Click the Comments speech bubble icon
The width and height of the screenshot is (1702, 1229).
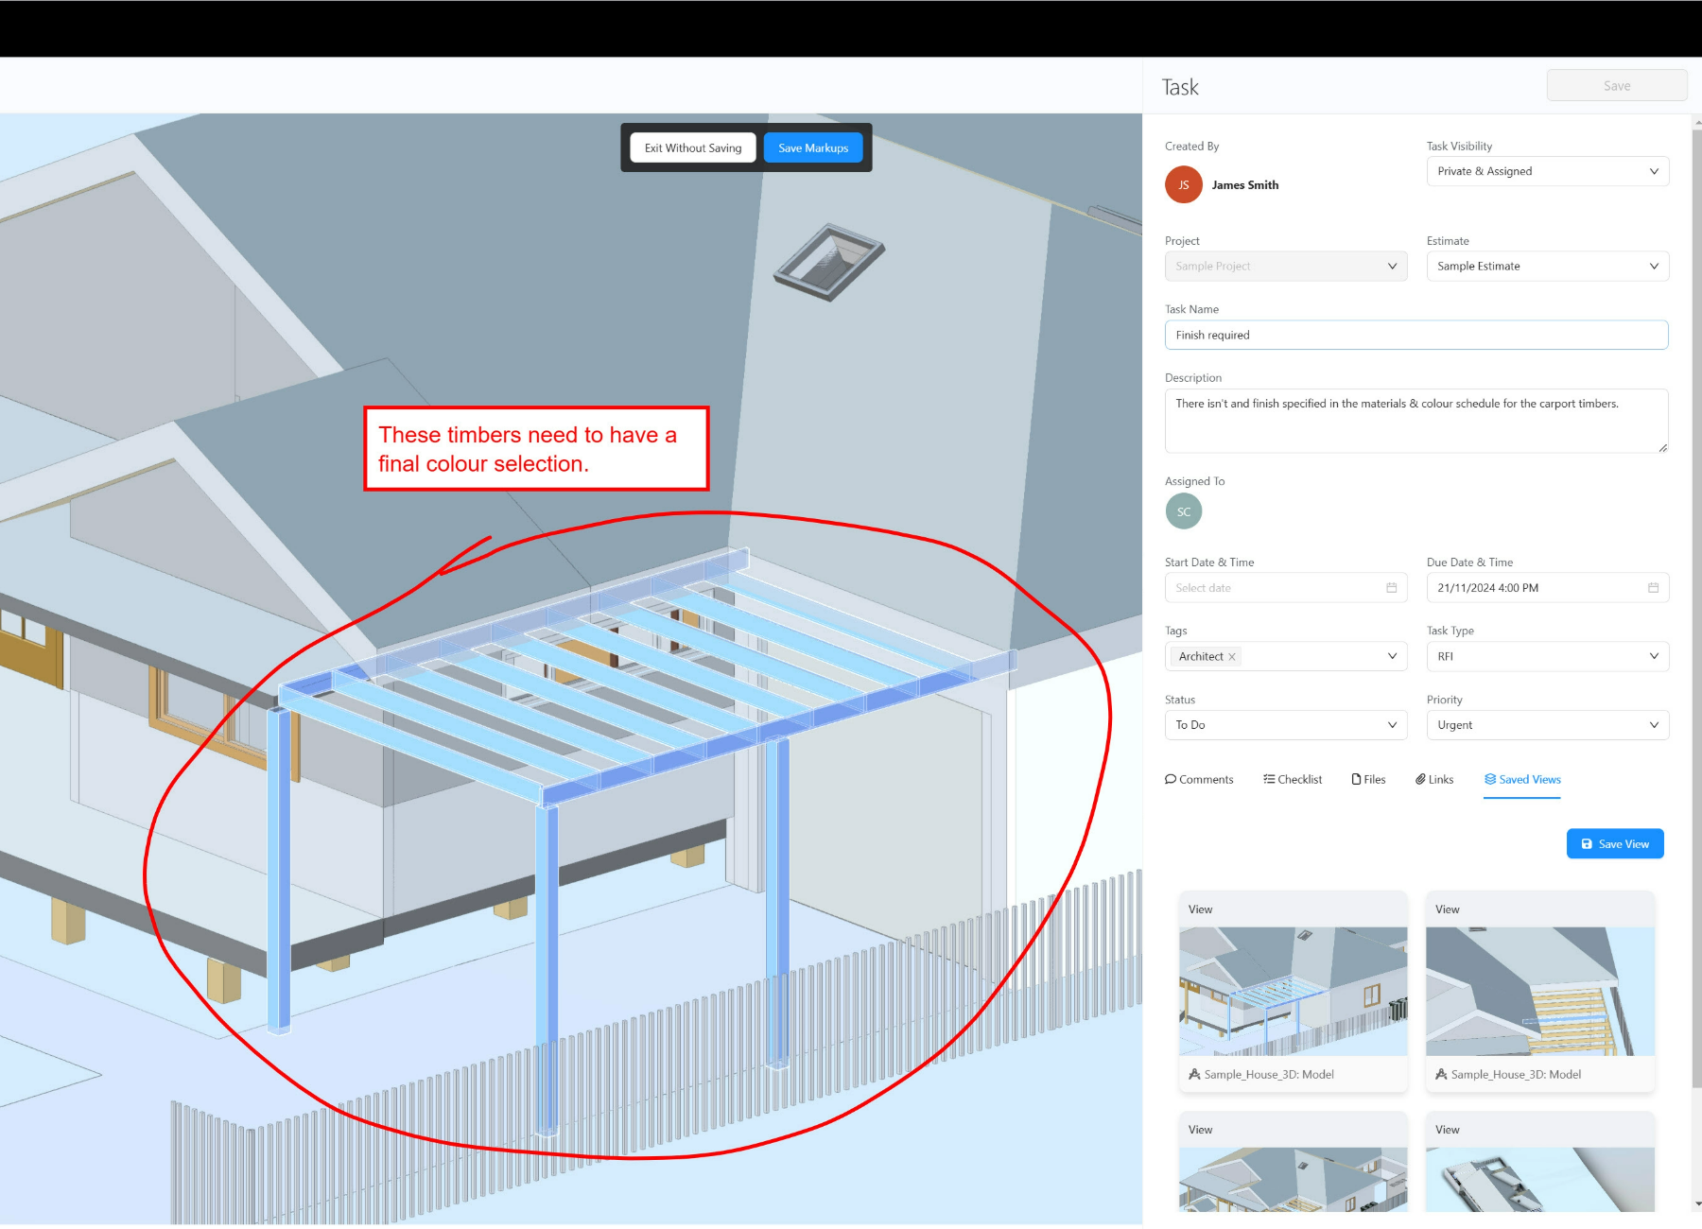[x=1172, y=779]
